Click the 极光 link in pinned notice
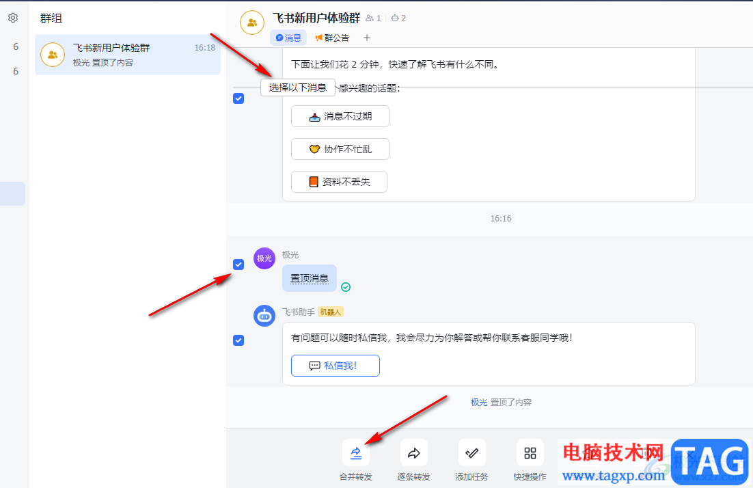 tap(479, 402)
